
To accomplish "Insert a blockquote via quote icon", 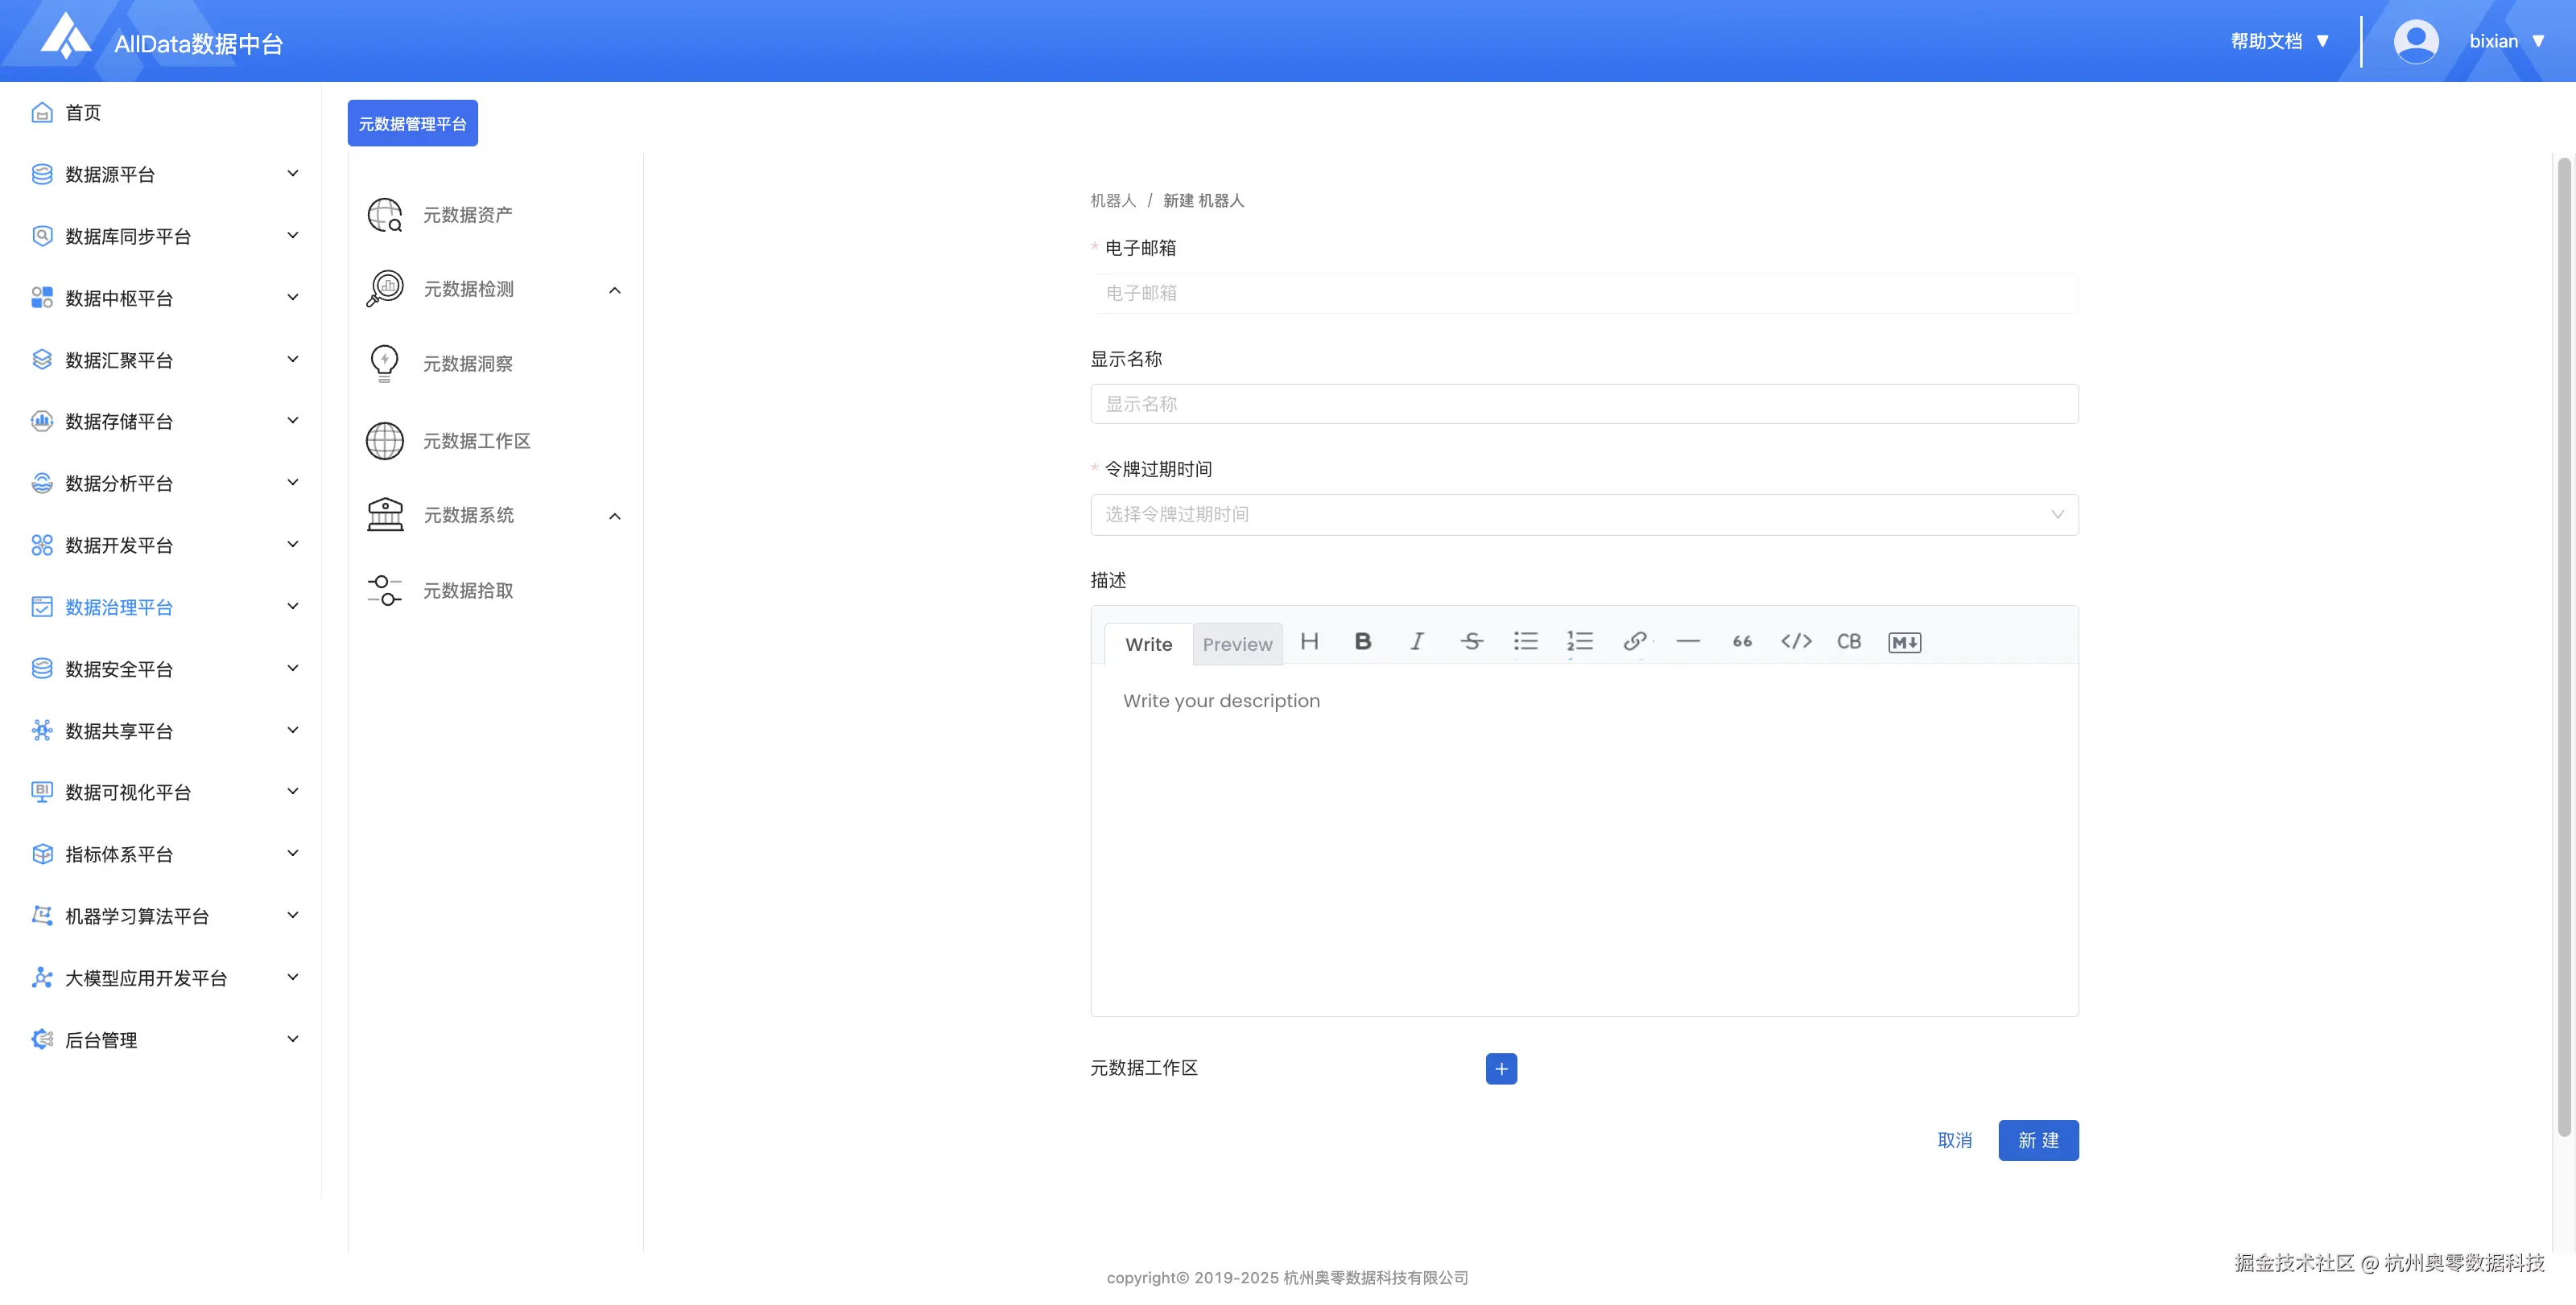I will (x=1742, y=641).
